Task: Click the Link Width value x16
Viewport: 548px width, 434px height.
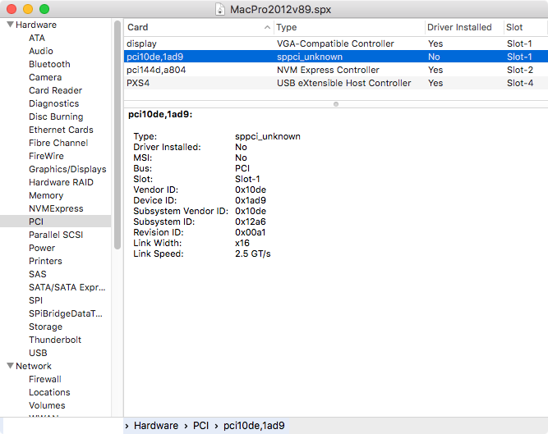Action: [x=242, y=243]
